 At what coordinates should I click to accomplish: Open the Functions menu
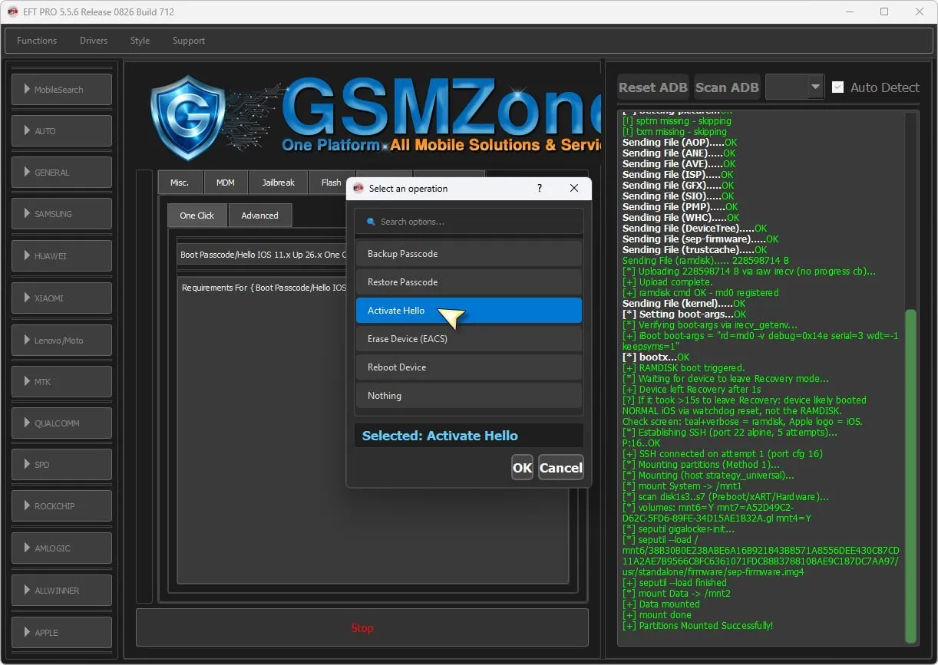(37, 41)
